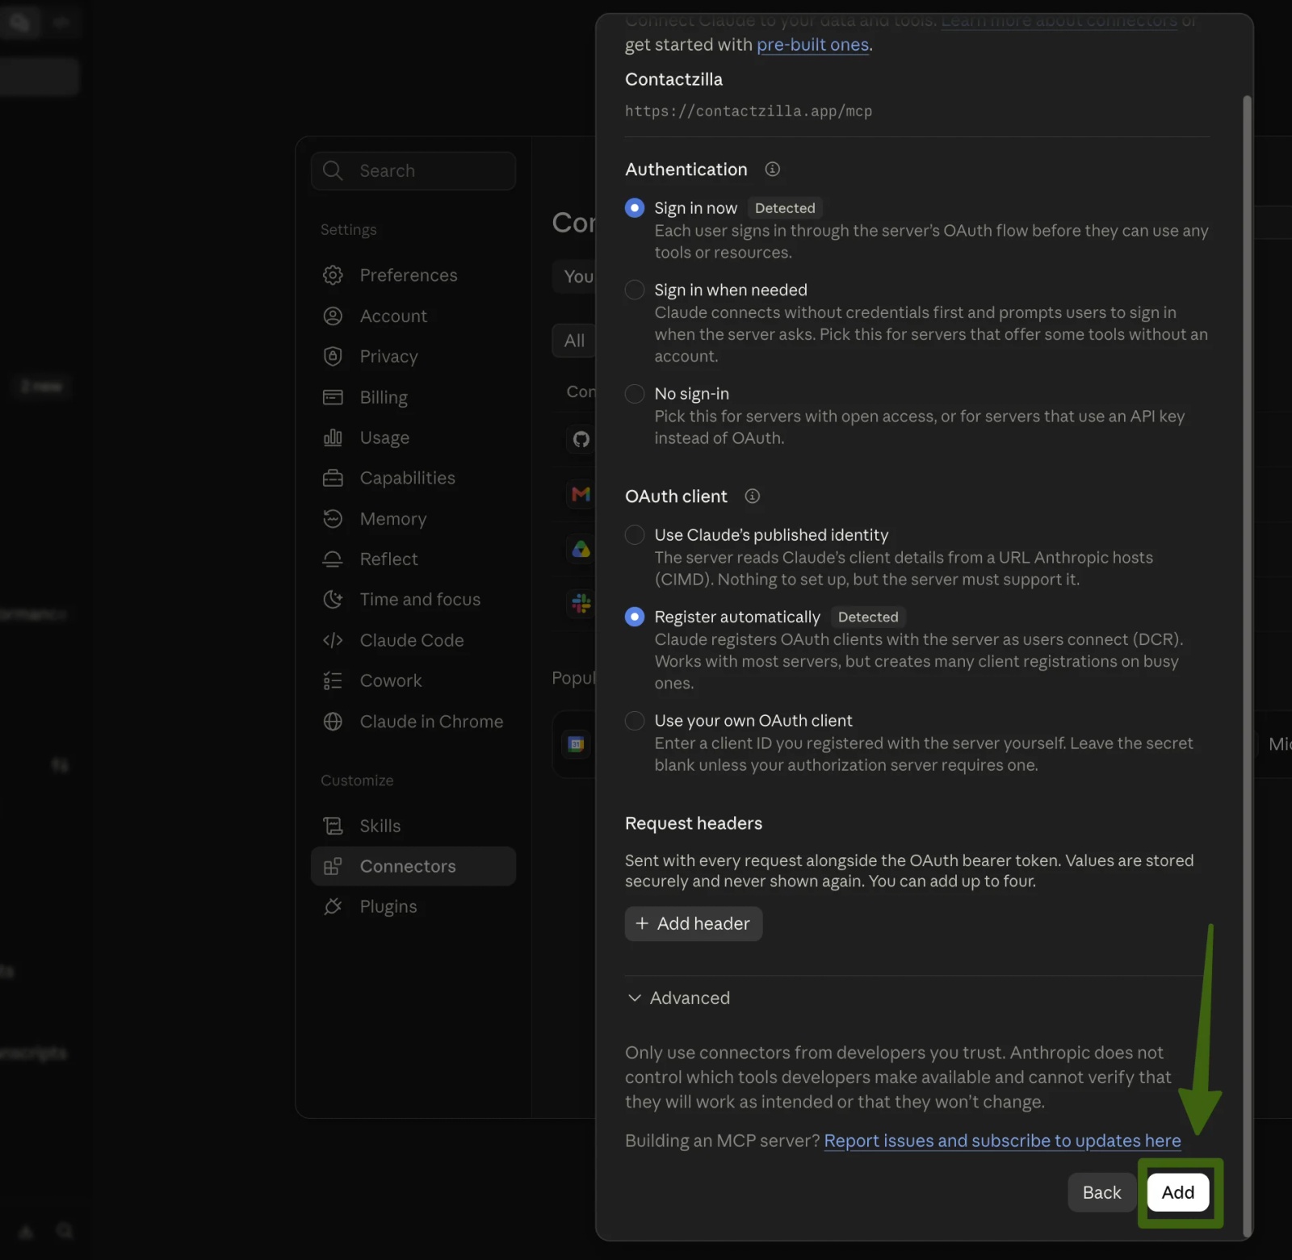Click the Claude Code brackets icon
The height and width of the screenshot is (1260, 1292).
(x=333, y=640)
